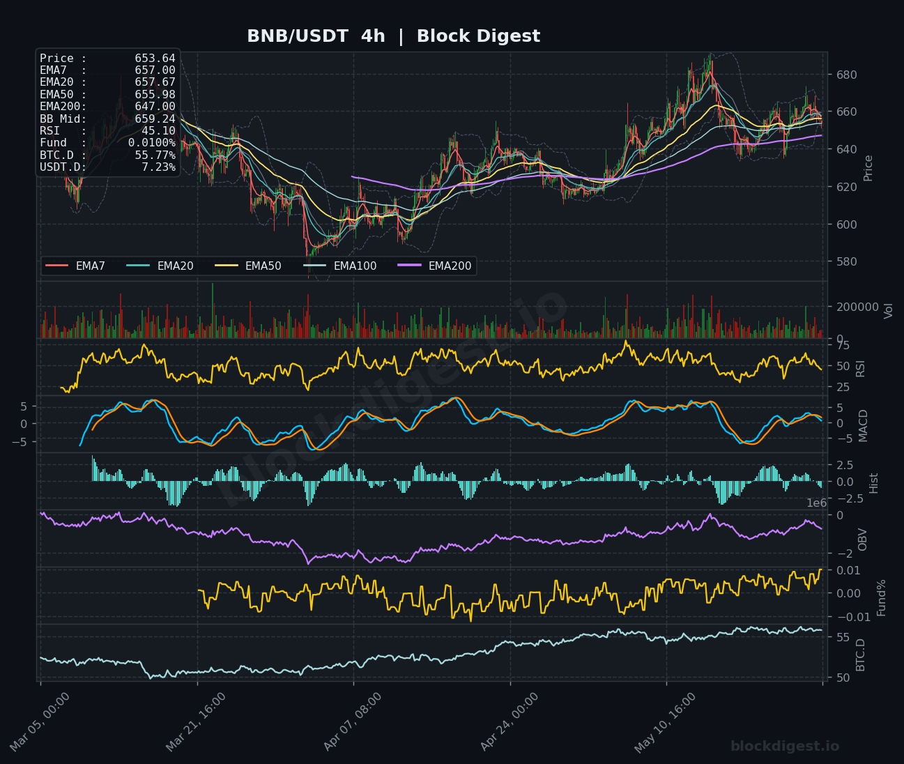Click the May 10, 16:00 date label
Screen dimensions: 904x764
click(666, 722)
